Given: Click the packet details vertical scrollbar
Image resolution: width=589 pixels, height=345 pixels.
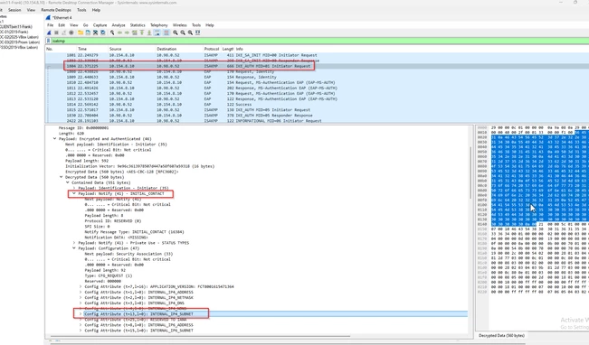Looking at the screenshot, I should point(470,172).
